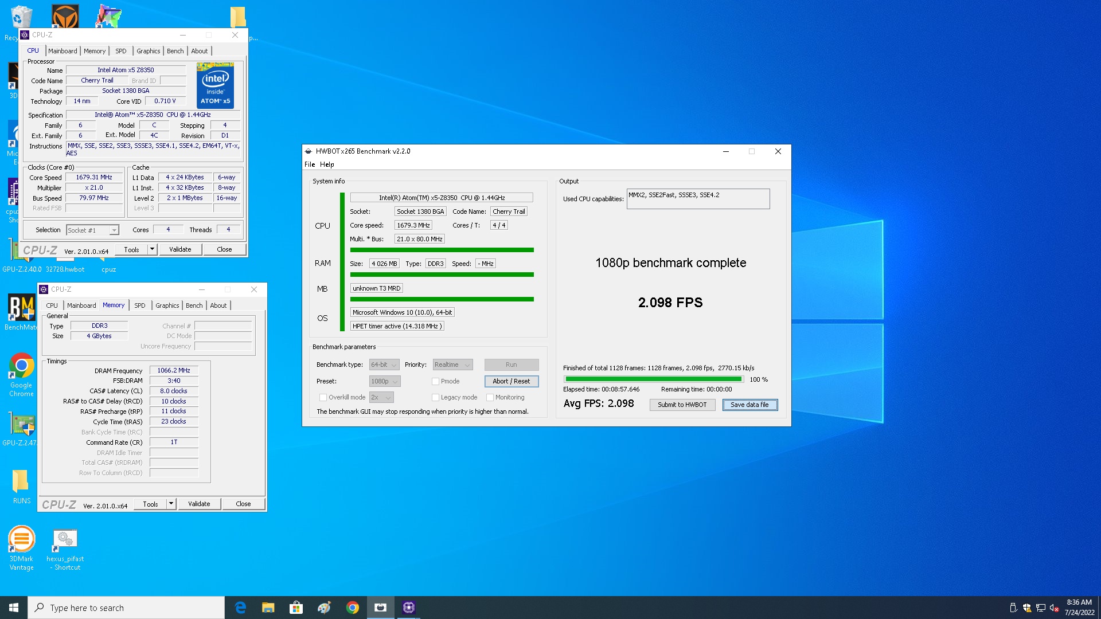Screen dimensions: 1101x619
Task: Open the Paint app in taskbar
Action: (x=324, y=608)
